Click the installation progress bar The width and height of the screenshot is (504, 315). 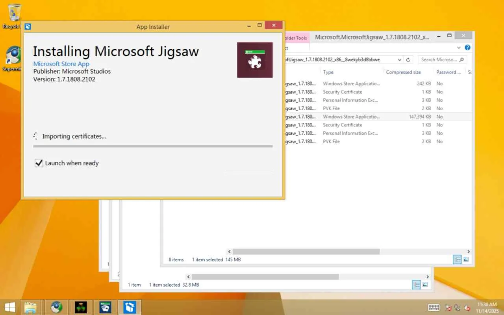coord(153,146)
